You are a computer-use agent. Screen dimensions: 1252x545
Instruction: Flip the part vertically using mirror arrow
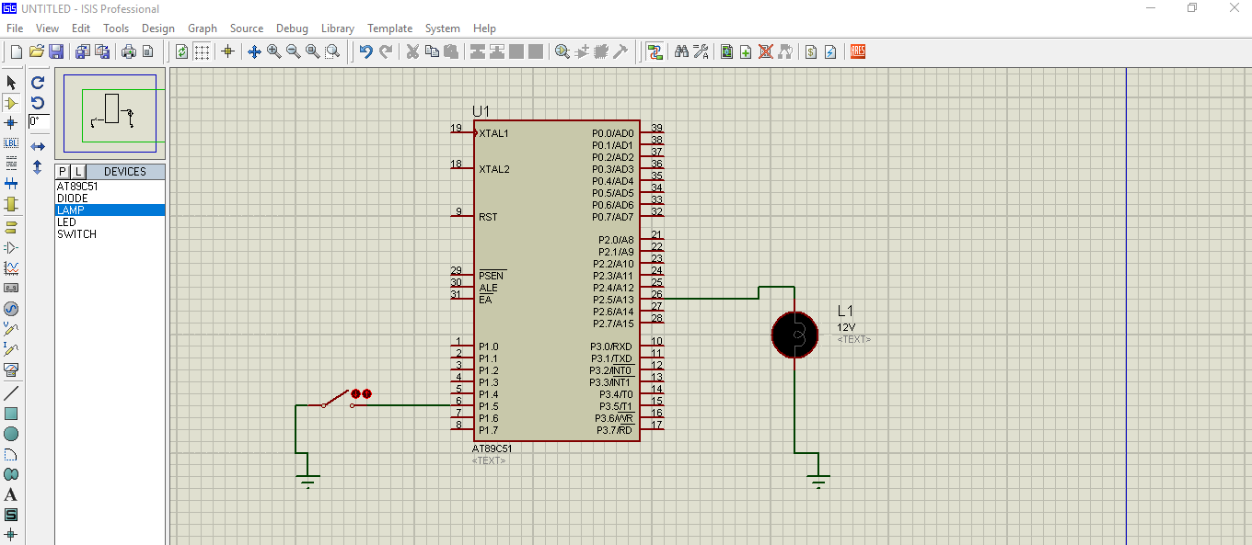[37, 166]
